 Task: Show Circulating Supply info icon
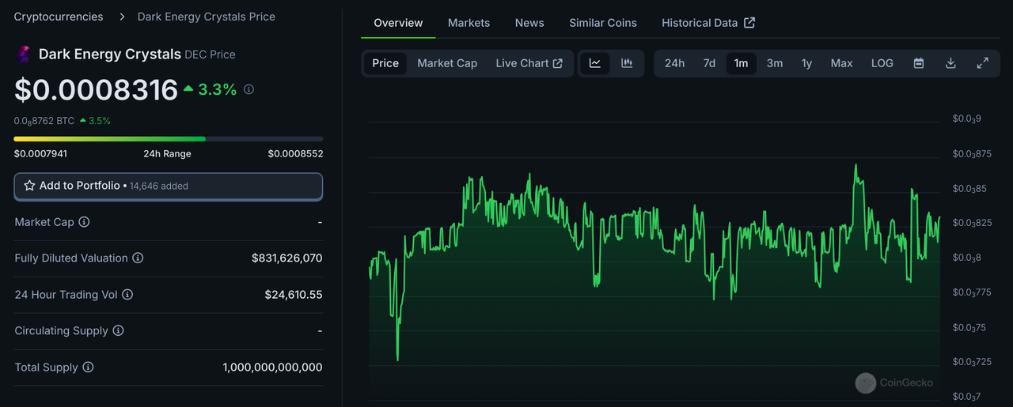coord(118,330)
